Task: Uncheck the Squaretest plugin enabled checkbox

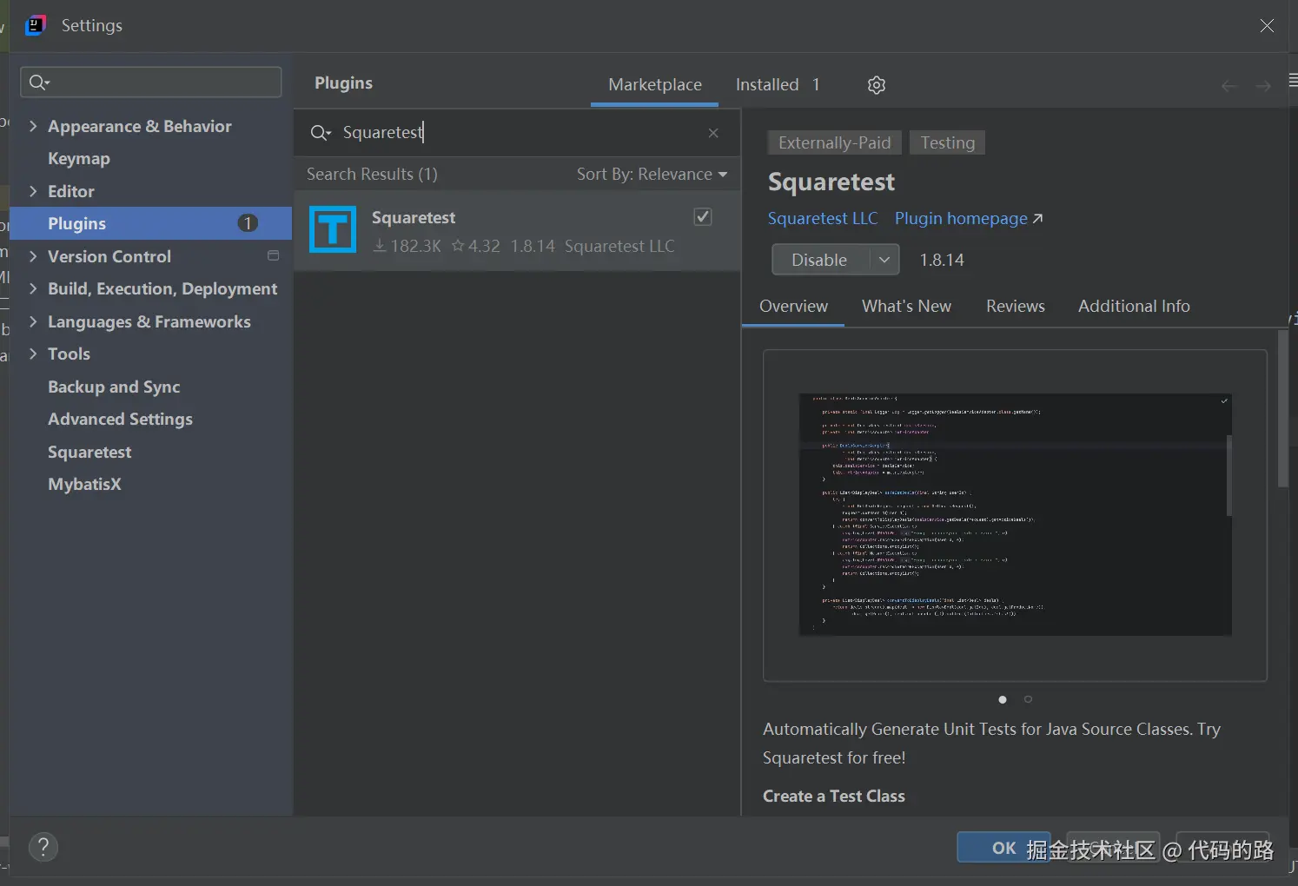Action: coord(703,217)
